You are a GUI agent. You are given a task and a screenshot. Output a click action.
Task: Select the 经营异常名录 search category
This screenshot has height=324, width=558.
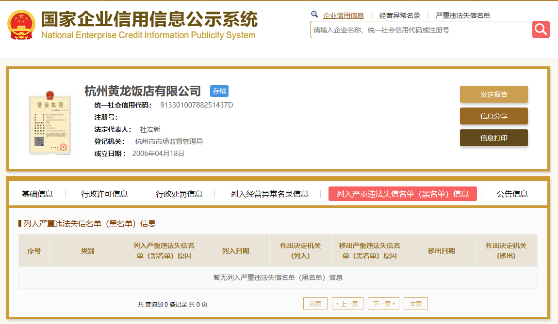(x=400, y=15)
